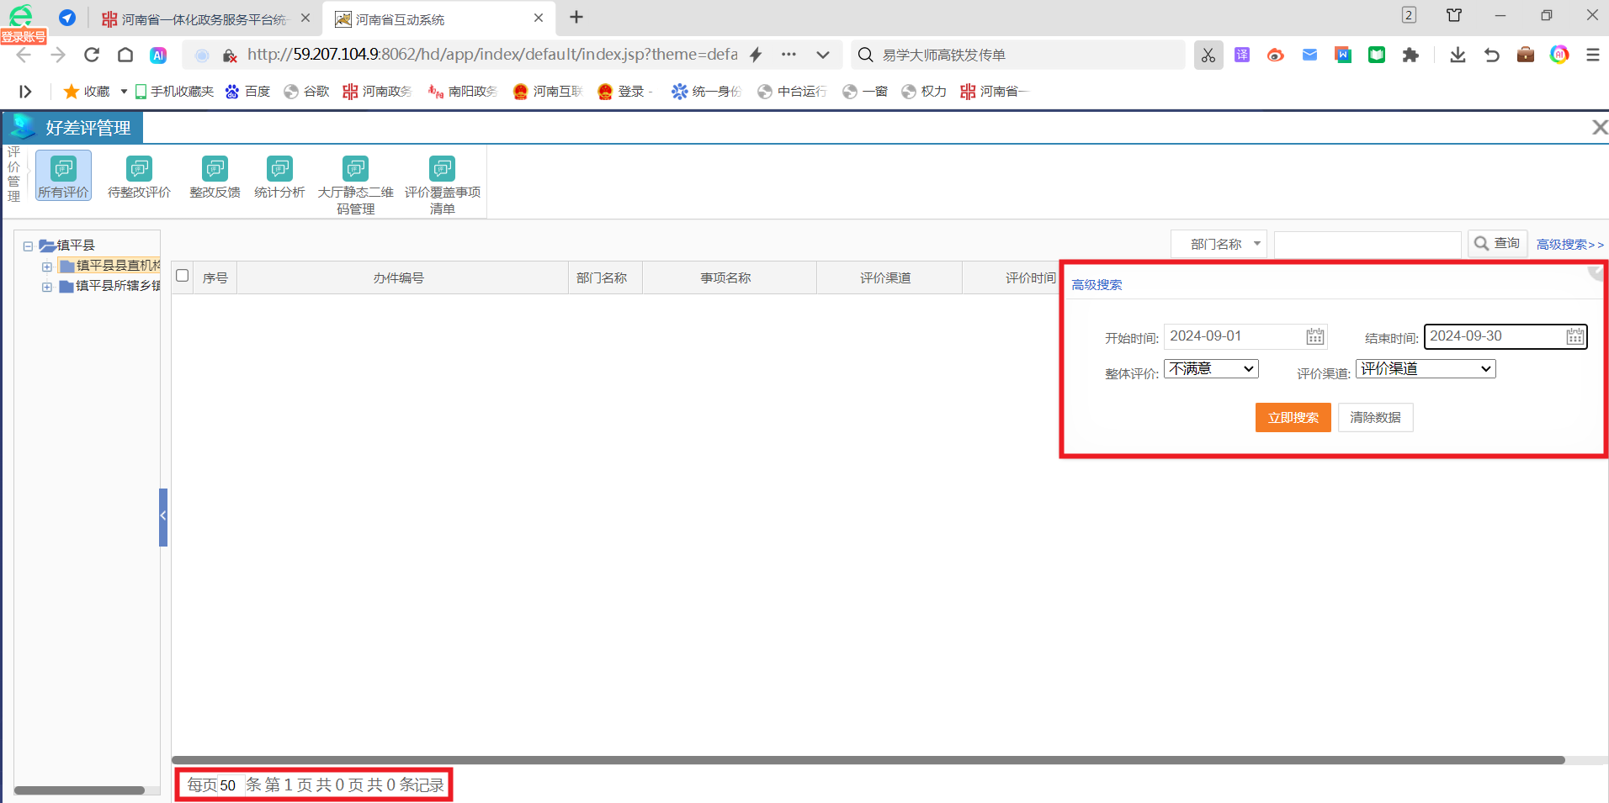
Task: Open the 整体评价 dropdown showing 不满意
Action: coord(1211,368)
